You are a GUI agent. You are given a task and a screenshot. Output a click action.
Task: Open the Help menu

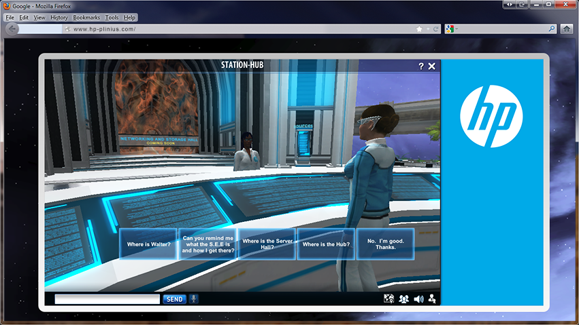click(x=129, y=17)
